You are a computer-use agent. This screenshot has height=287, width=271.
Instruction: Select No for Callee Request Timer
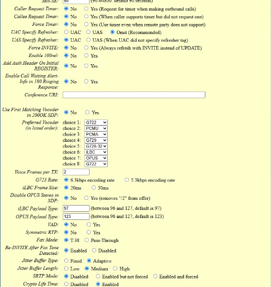(66, 16)
